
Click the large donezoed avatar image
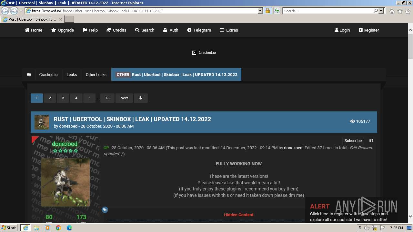pos(65,182)
